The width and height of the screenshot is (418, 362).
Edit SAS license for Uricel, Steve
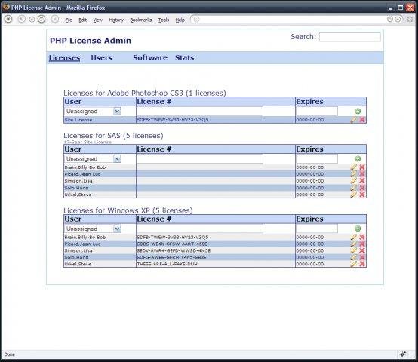point(353,195)
